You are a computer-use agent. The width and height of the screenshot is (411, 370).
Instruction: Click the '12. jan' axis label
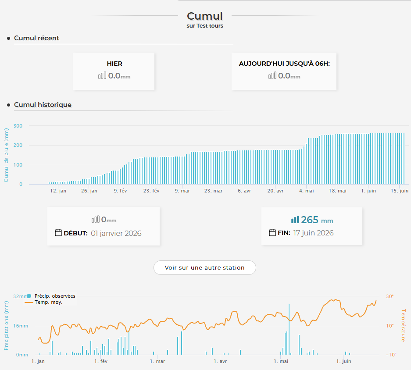pos(58,191)
